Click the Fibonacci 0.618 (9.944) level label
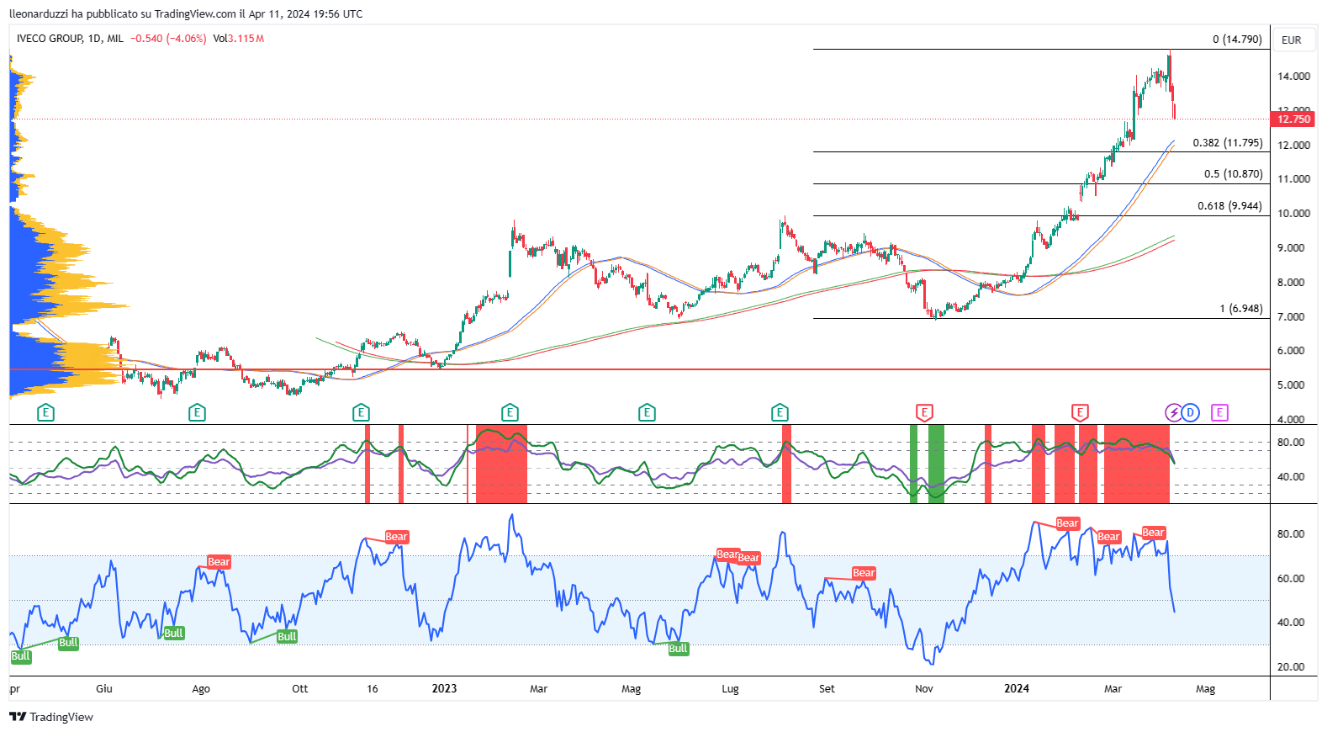This screenshot has height=732, width=1327. pyautogui.click(x=1229, y=206)
